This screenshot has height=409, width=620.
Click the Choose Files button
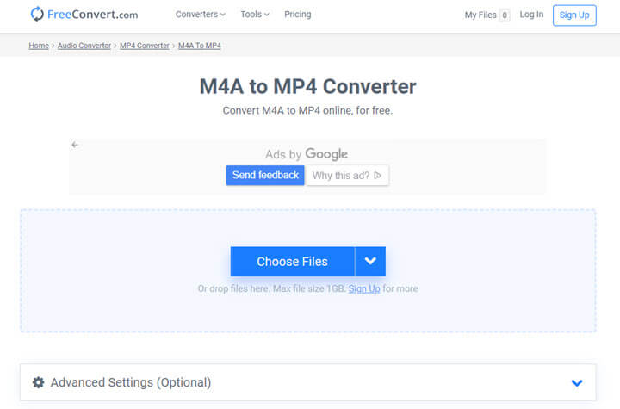[x=292, y=262]
